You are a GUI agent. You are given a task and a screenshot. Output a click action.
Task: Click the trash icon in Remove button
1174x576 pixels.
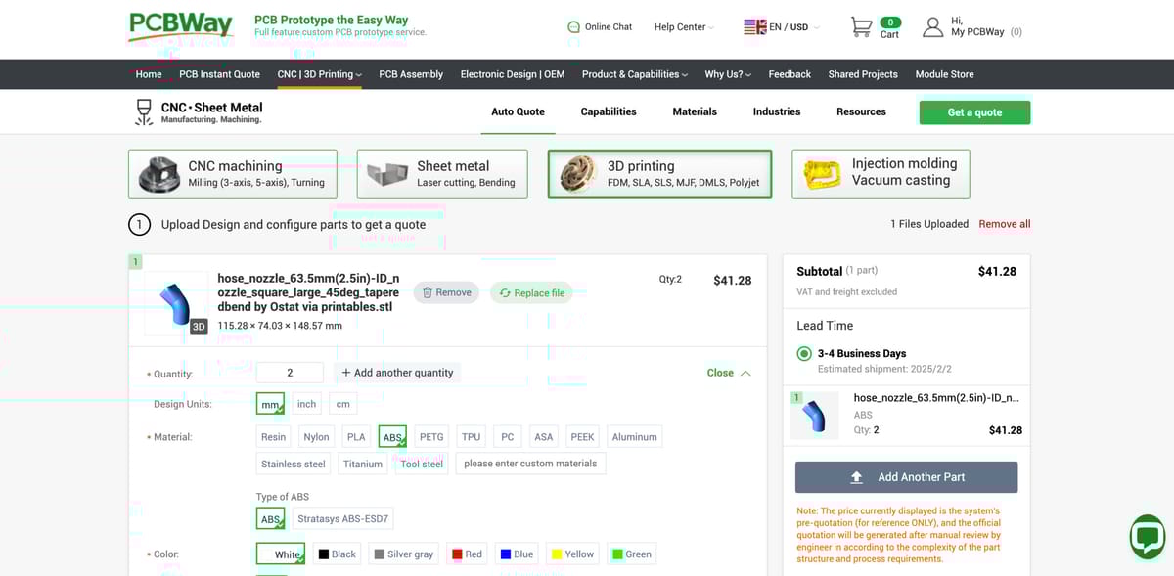428,292
